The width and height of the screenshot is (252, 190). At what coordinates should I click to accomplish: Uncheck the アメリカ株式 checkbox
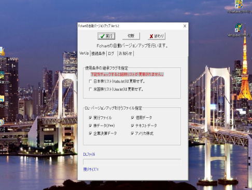(x=132, y=133)
